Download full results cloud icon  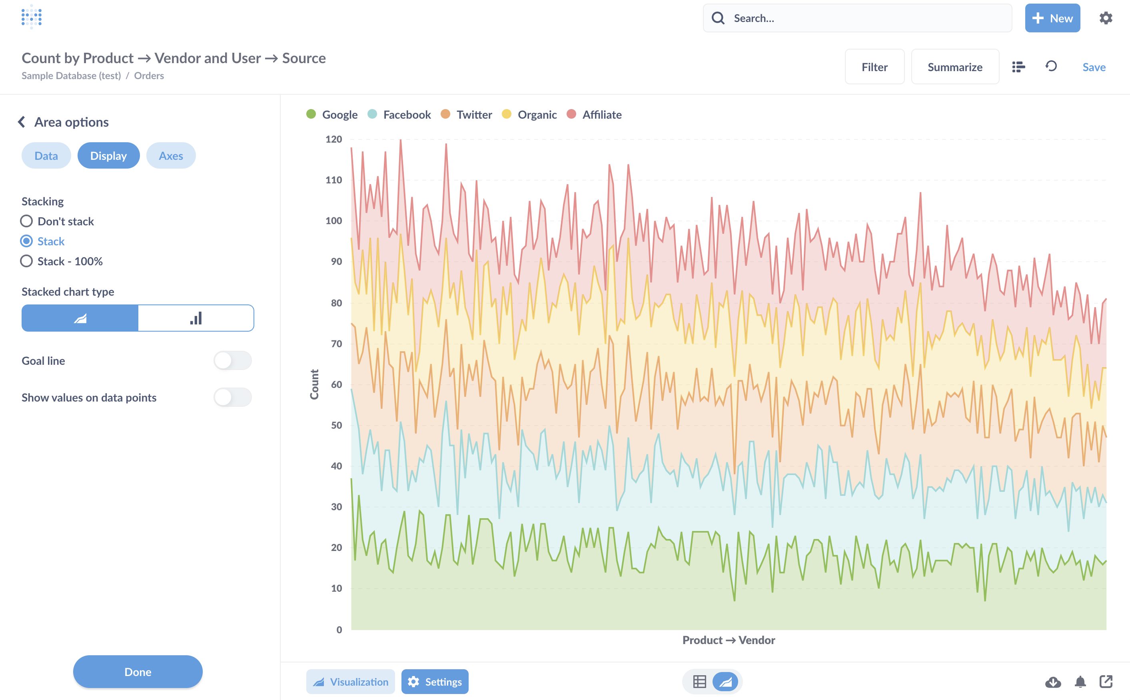click(x=1053, y=682)
